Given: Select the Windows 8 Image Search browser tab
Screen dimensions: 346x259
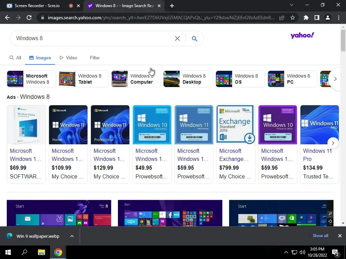Looking at the screenshot, I should [x=124, y=6].
